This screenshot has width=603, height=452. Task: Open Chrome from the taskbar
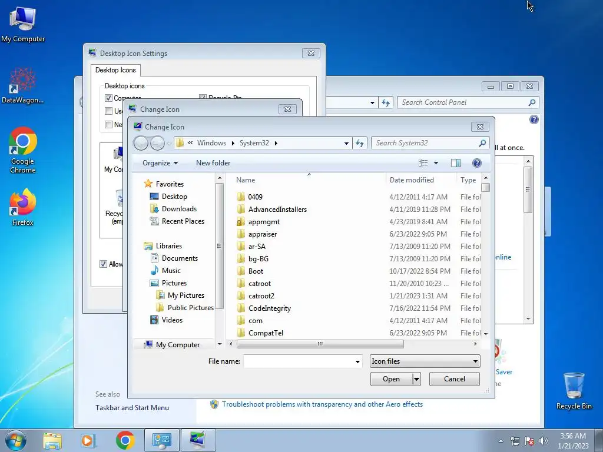(x=125, y=440)
